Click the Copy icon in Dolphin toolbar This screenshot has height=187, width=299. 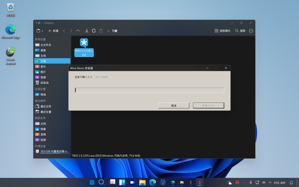point(94,31)
